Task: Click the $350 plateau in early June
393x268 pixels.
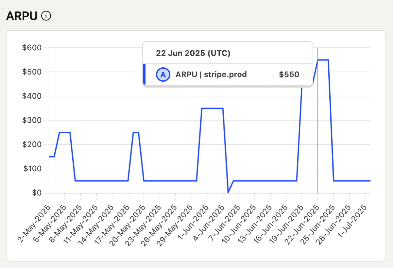Action: (212, 108)
